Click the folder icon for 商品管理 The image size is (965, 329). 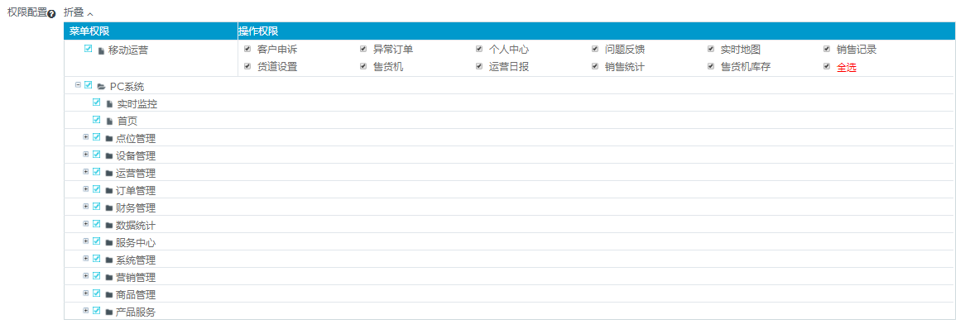coord(109,294)
